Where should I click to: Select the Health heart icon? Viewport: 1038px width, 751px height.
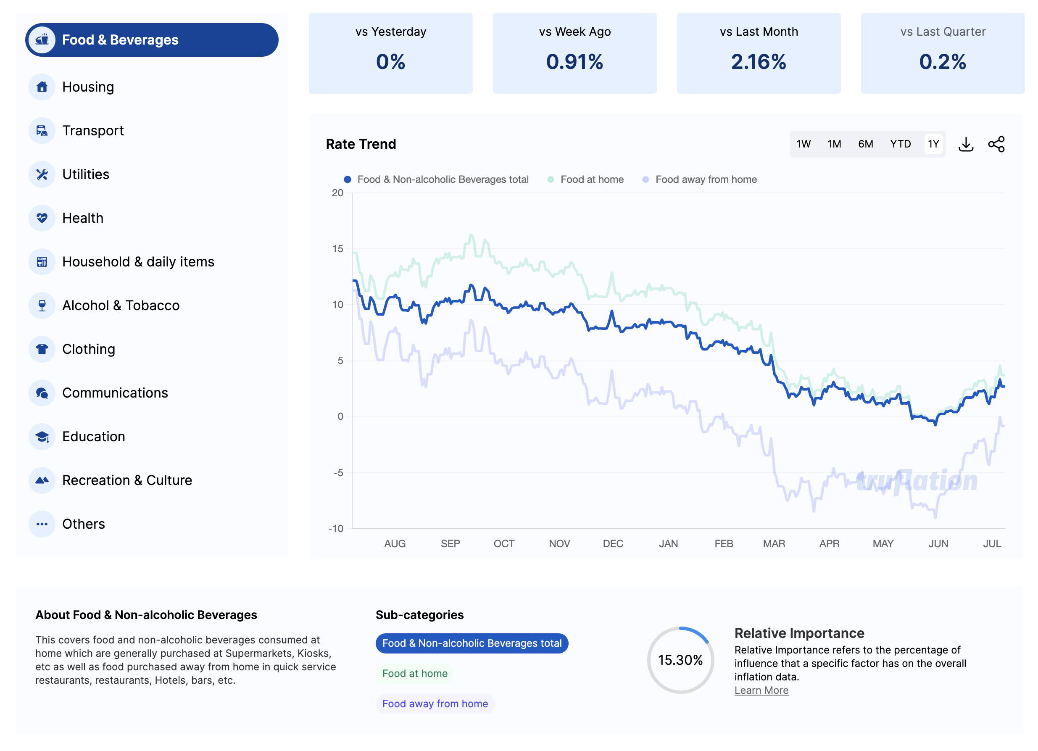42,218
